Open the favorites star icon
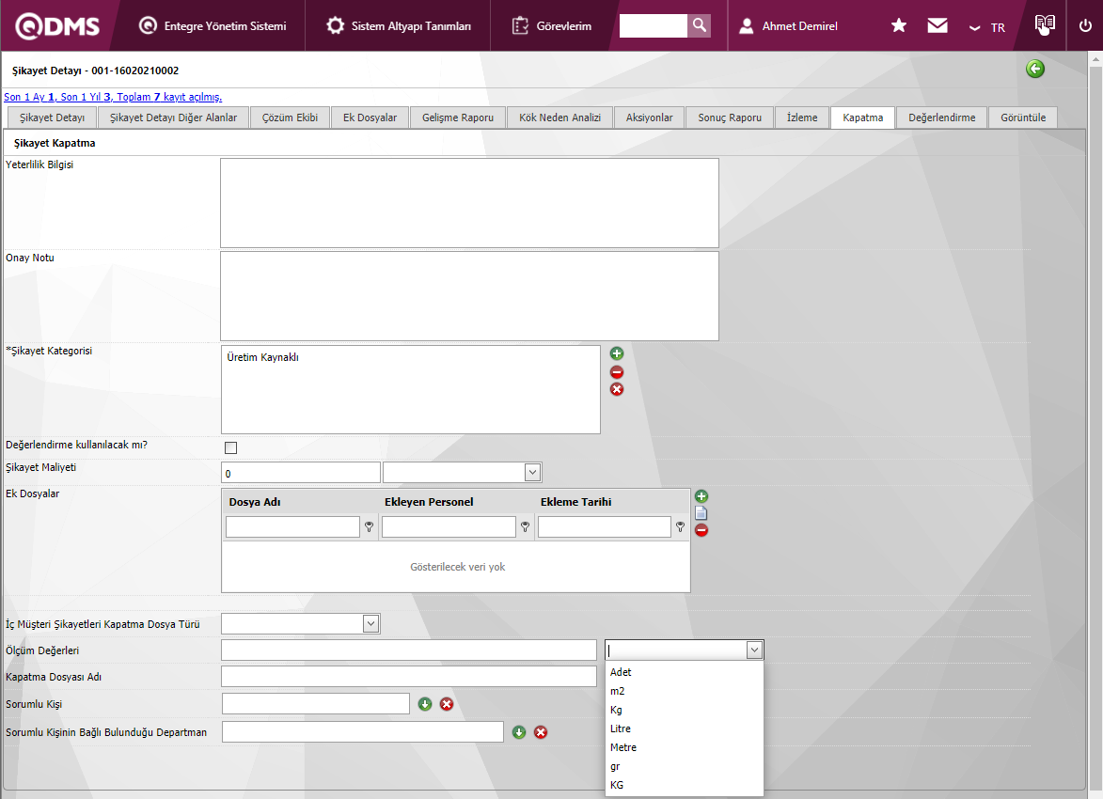The height and width of the screenshot is (799, 1103). (898, 25)
